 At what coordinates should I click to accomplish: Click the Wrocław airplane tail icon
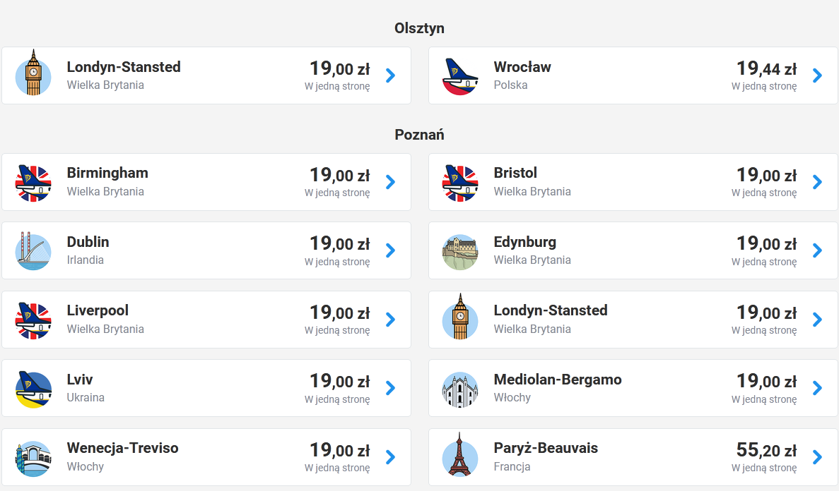click(x=460, y=76)
